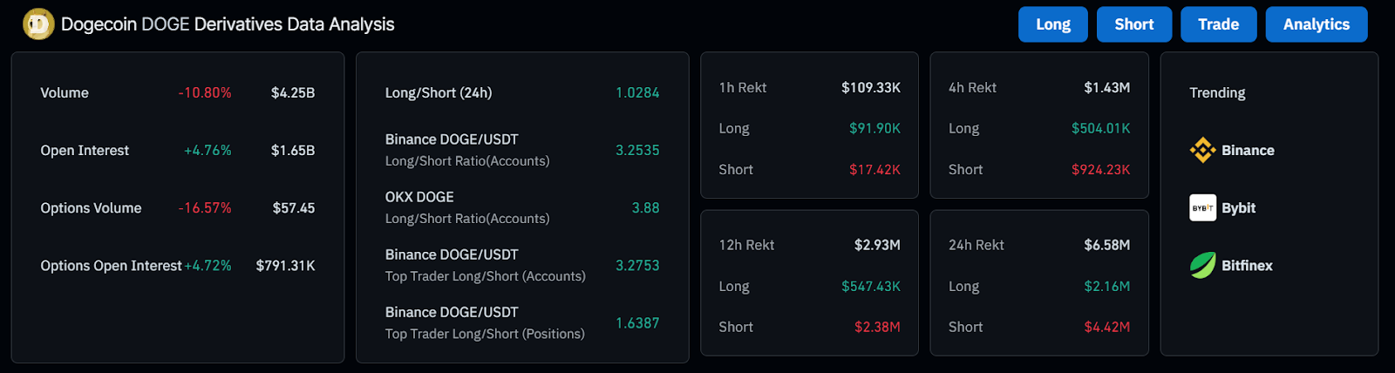Click the Open Interest percentage change

click(x=208, y=151)
